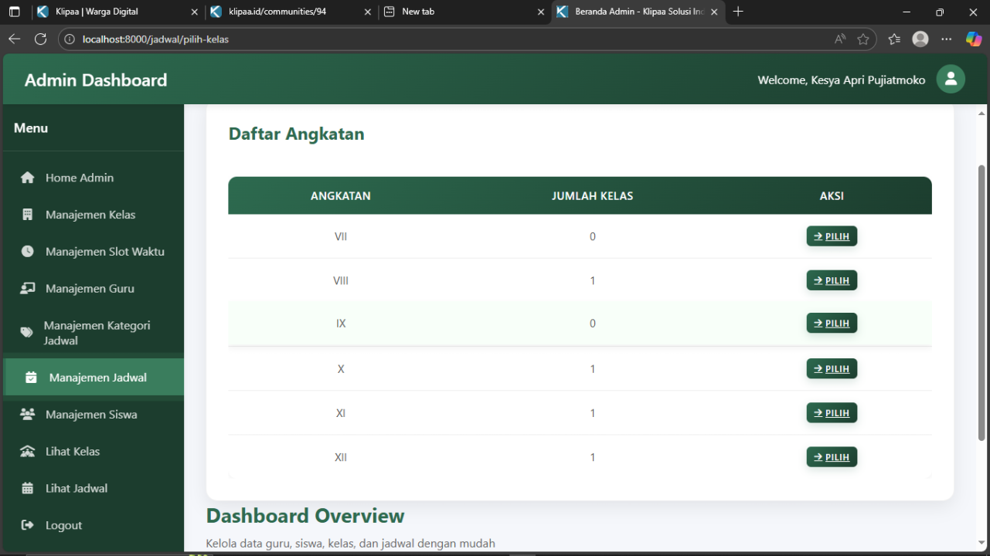This screenshot has height=556, width=990.
Task: Open the user profile avatar icon
Action: coord(951,80)
